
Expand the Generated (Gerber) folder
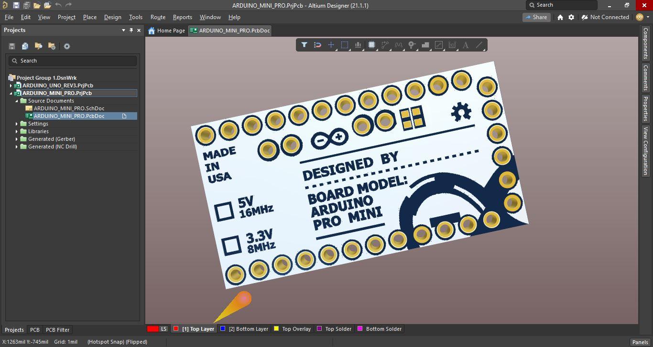(x=17, y=139)
